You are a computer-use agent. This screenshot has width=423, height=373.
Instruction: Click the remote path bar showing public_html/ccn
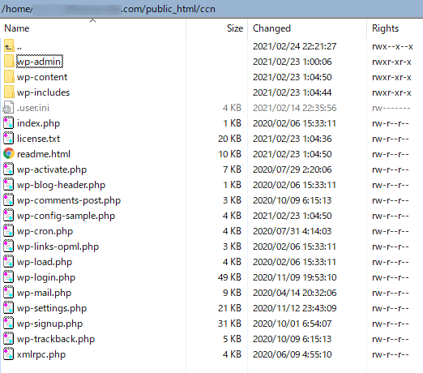(211, 9)
